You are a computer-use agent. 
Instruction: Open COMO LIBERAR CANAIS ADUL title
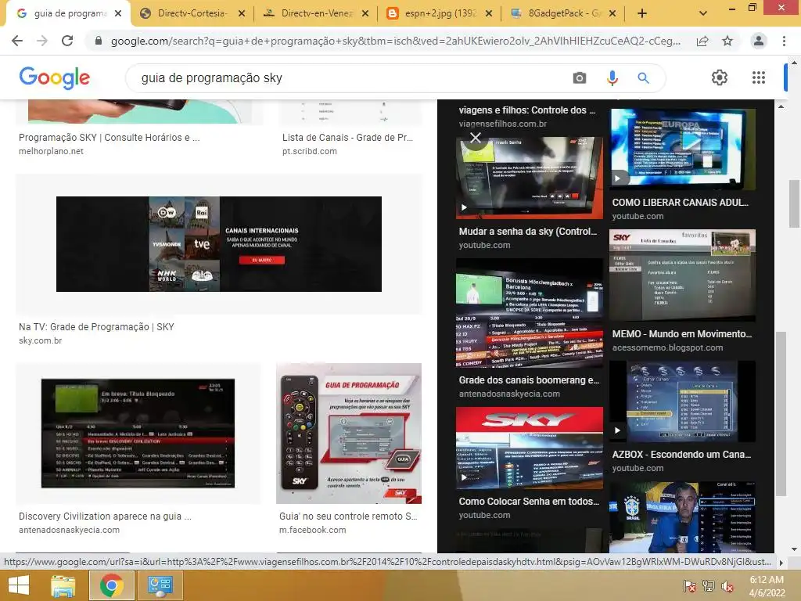click(x=681, y=203)
